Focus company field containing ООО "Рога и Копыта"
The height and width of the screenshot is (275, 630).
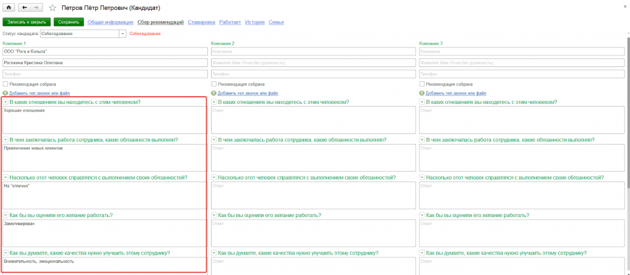pos(105,52)
